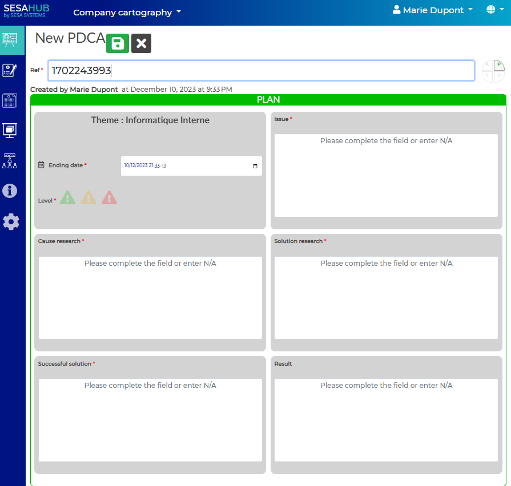Select the orange warning level
This screenshot has width=511, height=486.
tap(88, 198)
